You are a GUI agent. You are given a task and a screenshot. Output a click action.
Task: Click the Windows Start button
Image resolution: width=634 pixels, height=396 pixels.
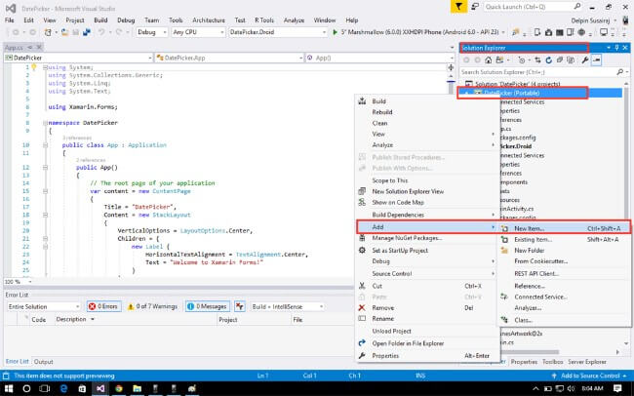pyautogui.click(x=8, y=387)
